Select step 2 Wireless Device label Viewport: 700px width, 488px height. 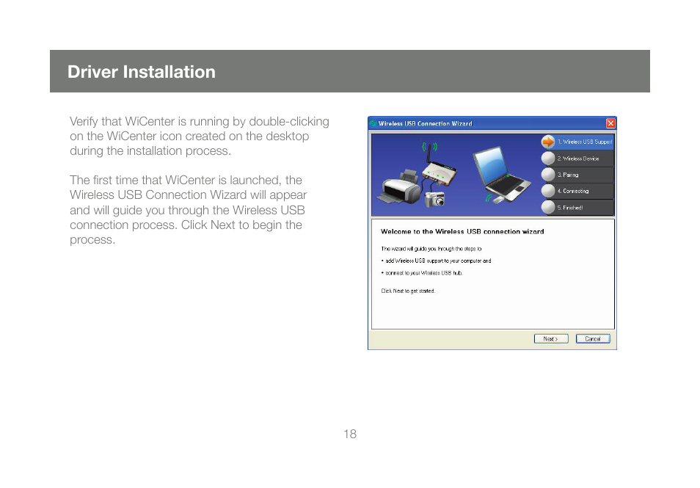click(578, 159)
